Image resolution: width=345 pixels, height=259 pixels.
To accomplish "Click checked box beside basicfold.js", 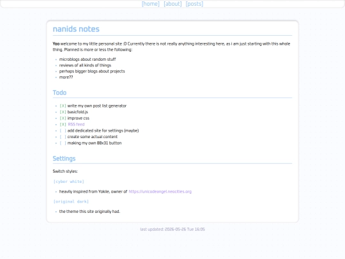I will pyautogui.click(x=63, y=112).
